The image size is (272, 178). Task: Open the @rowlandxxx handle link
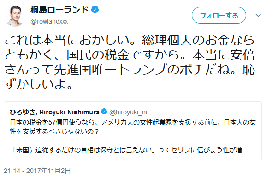(49, 22)
